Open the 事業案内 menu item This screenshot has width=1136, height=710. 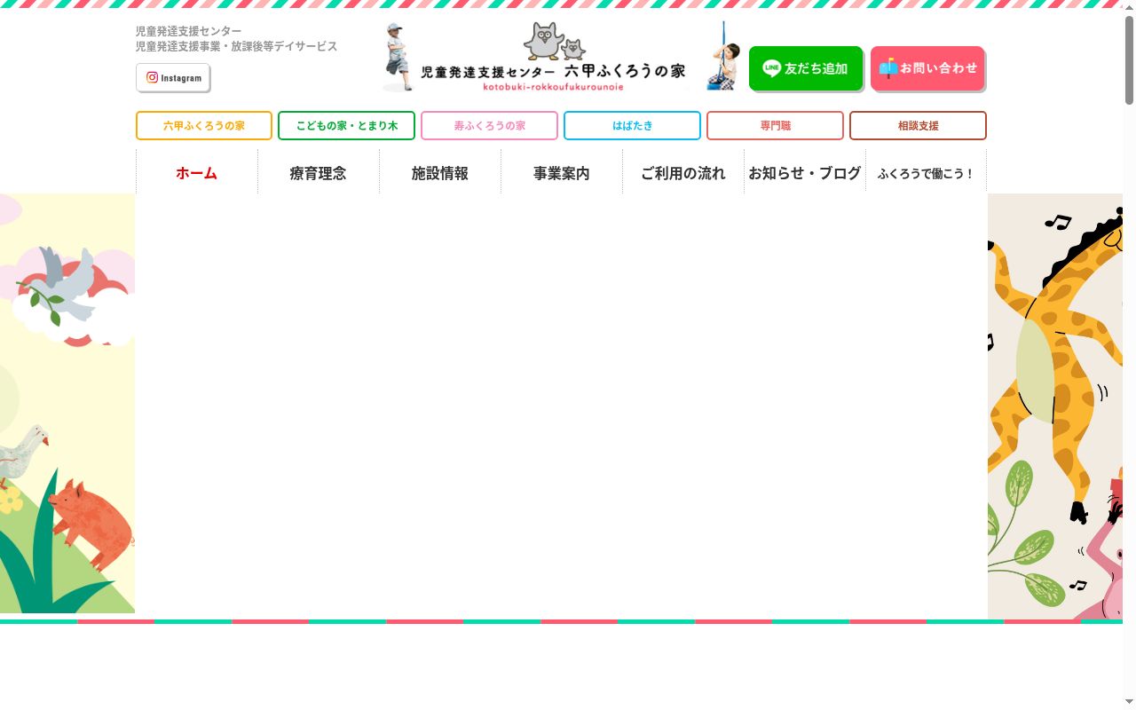point(562,172)
